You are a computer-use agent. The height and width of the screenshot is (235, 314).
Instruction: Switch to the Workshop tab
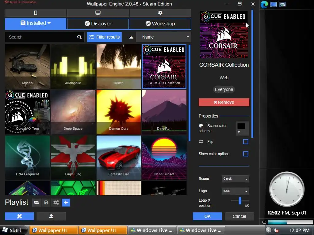160,24
